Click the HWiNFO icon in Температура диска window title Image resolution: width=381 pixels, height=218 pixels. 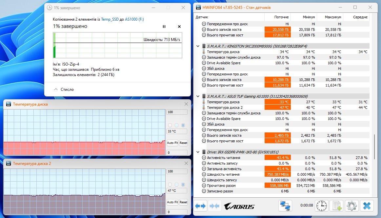point(9,104)
